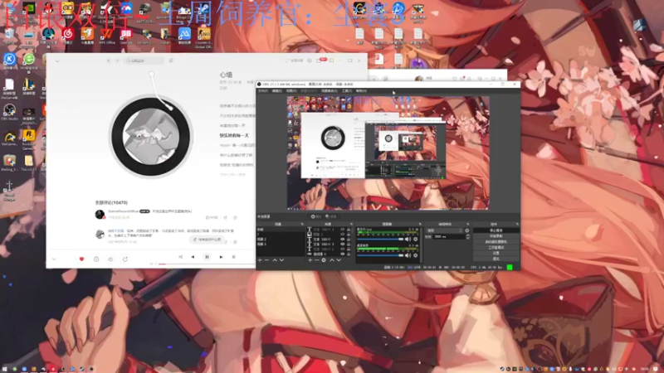Pop out the Sources dock panel
The width and height of the screenshot is (664, 373).
click(x=351, y=224)
